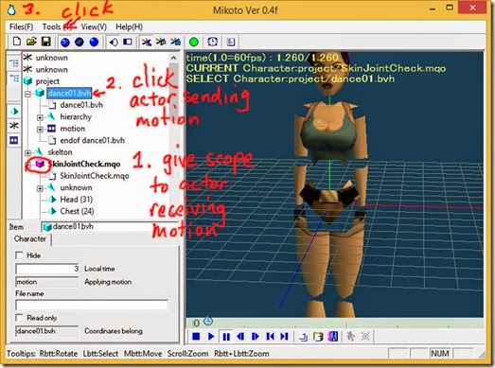The image size is (495, 368).
Task: Pause the animation
Action: [x=226, y=337]
